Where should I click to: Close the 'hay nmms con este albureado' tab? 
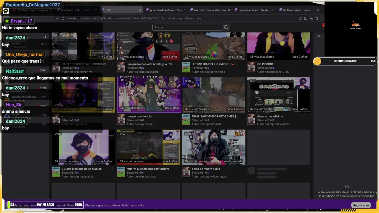(x=229, y=10)
